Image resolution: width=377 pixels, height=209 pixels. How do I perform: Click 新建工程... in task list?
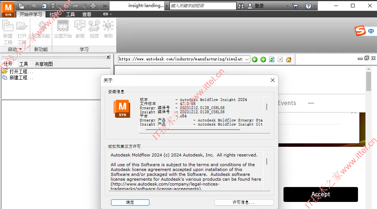(x=21, y=78)
